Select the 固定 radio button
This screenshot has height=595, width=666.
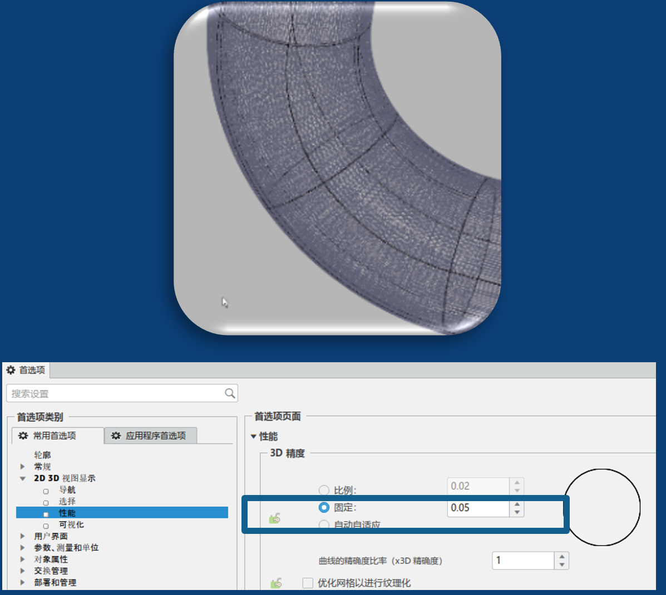pos(324,507)
